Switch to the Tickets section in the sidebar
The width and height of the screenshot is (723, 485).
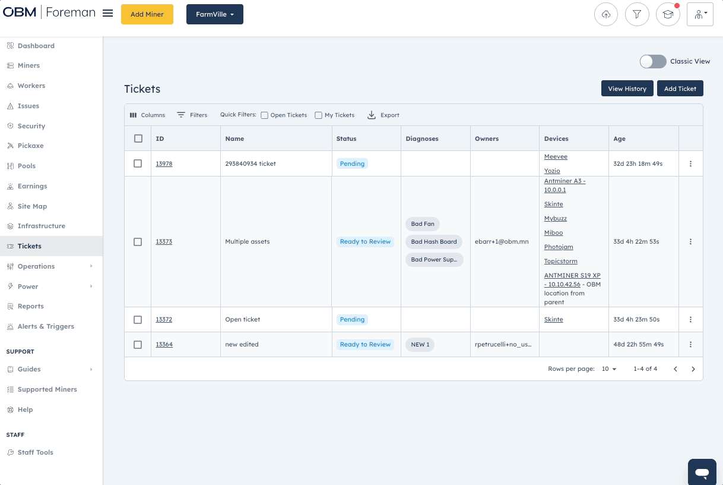coord(28,246)
